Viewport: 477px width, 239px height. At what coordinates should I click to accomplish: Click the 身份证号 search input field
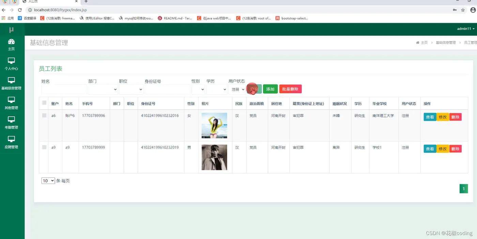coord(167,90)
